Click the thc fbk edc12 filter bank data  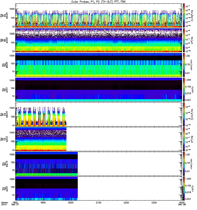(x=46, y=164)
